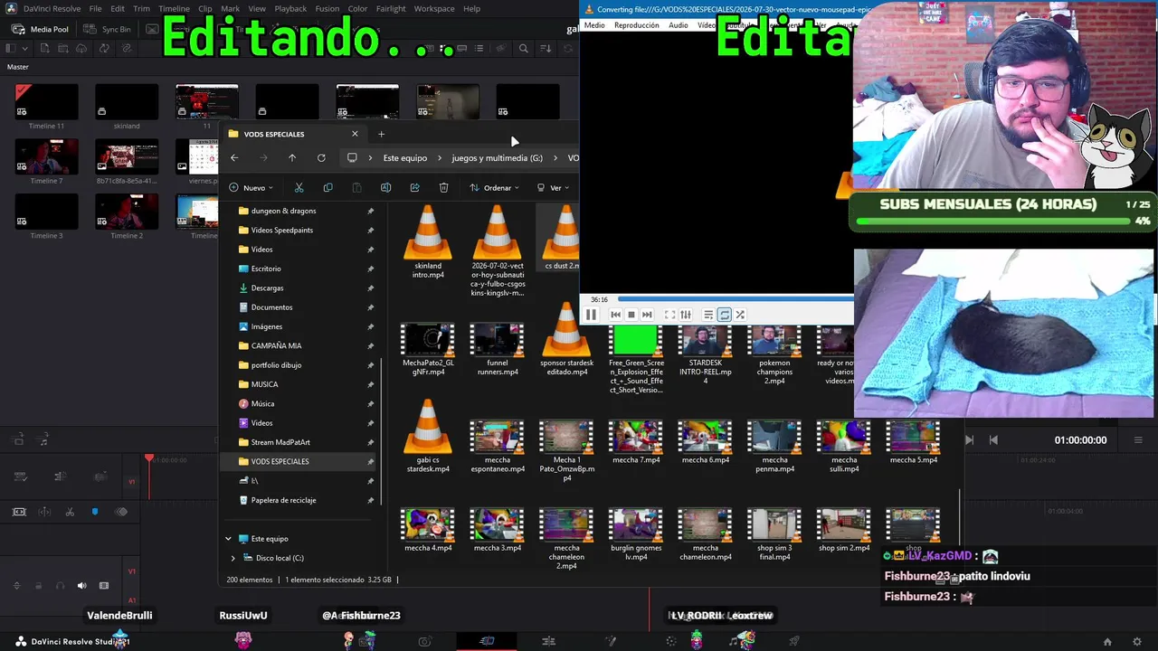Open the Medio menu in VLC
This screenshot has height=651, width=1158.
(594, 25)
